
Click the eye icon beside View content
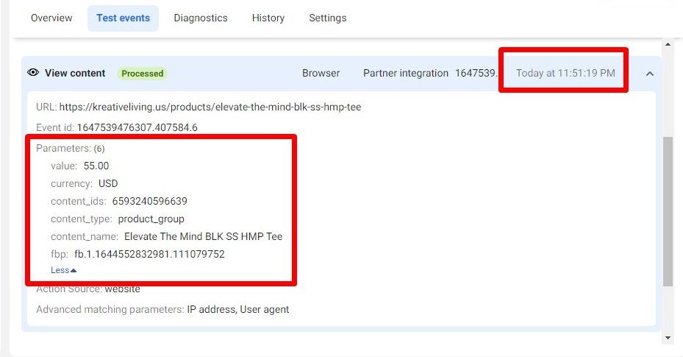pyautogui.click(x=33, y=72)
